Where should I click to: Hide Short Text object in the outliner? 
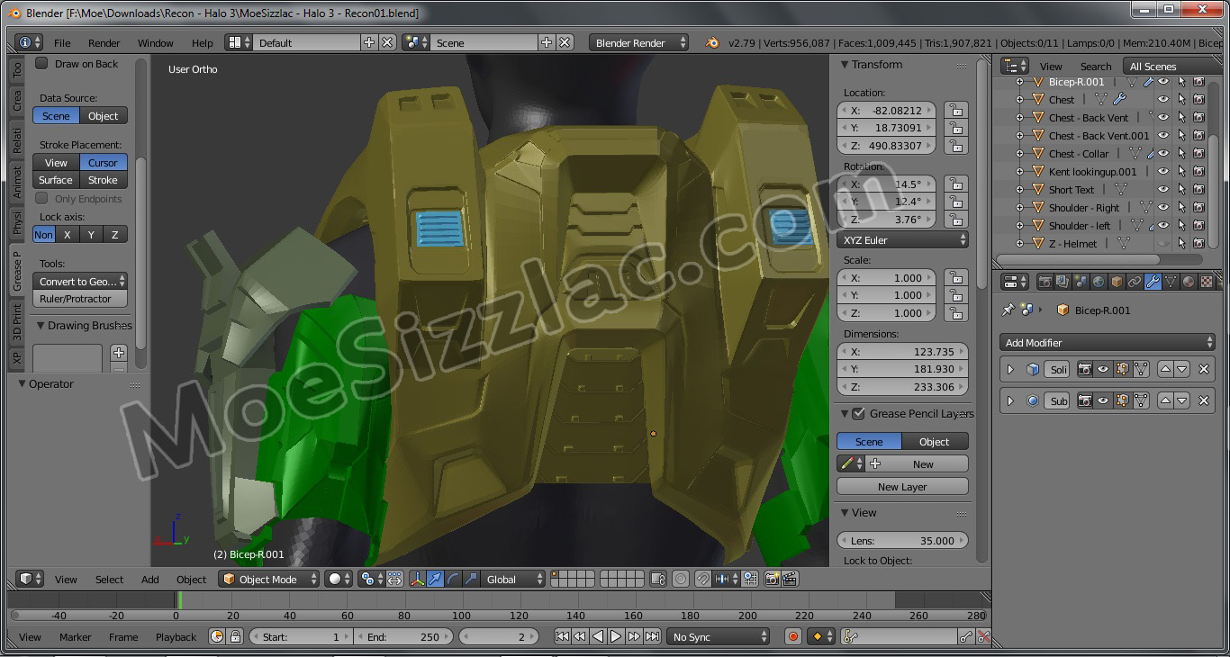[x=1163, y=189]
